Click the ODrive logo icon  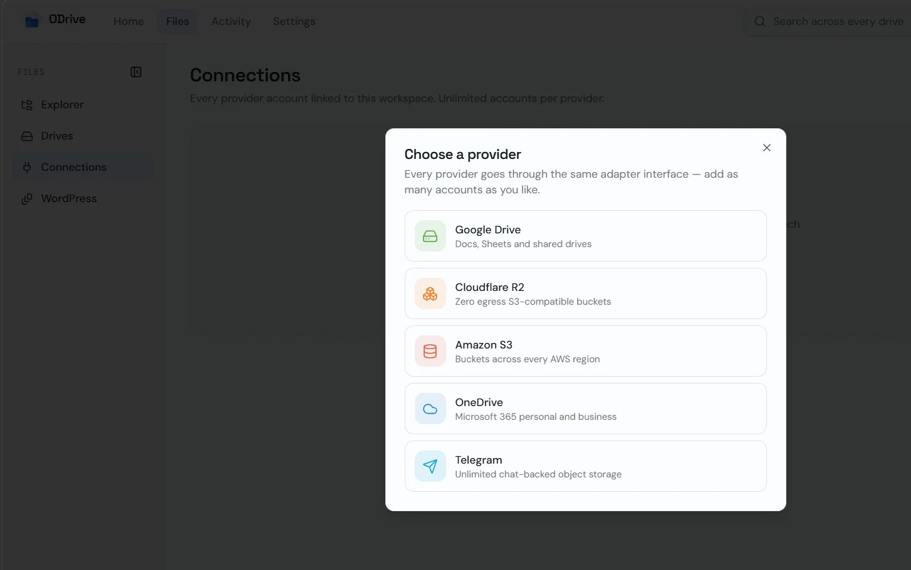(32, 21)
